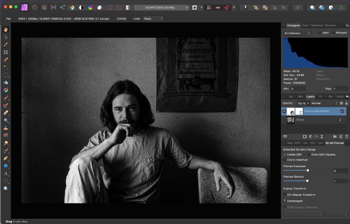Select the Artistic Text tool
The height and width of the screenshot is (224, 350).
pyautogui.click(x=6, y=173)
